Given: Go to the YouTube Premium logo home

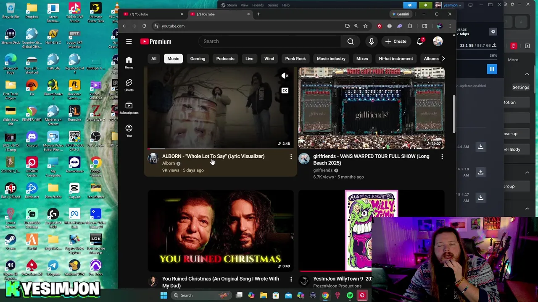Looking at the screenshot, I should coord(156,42).
